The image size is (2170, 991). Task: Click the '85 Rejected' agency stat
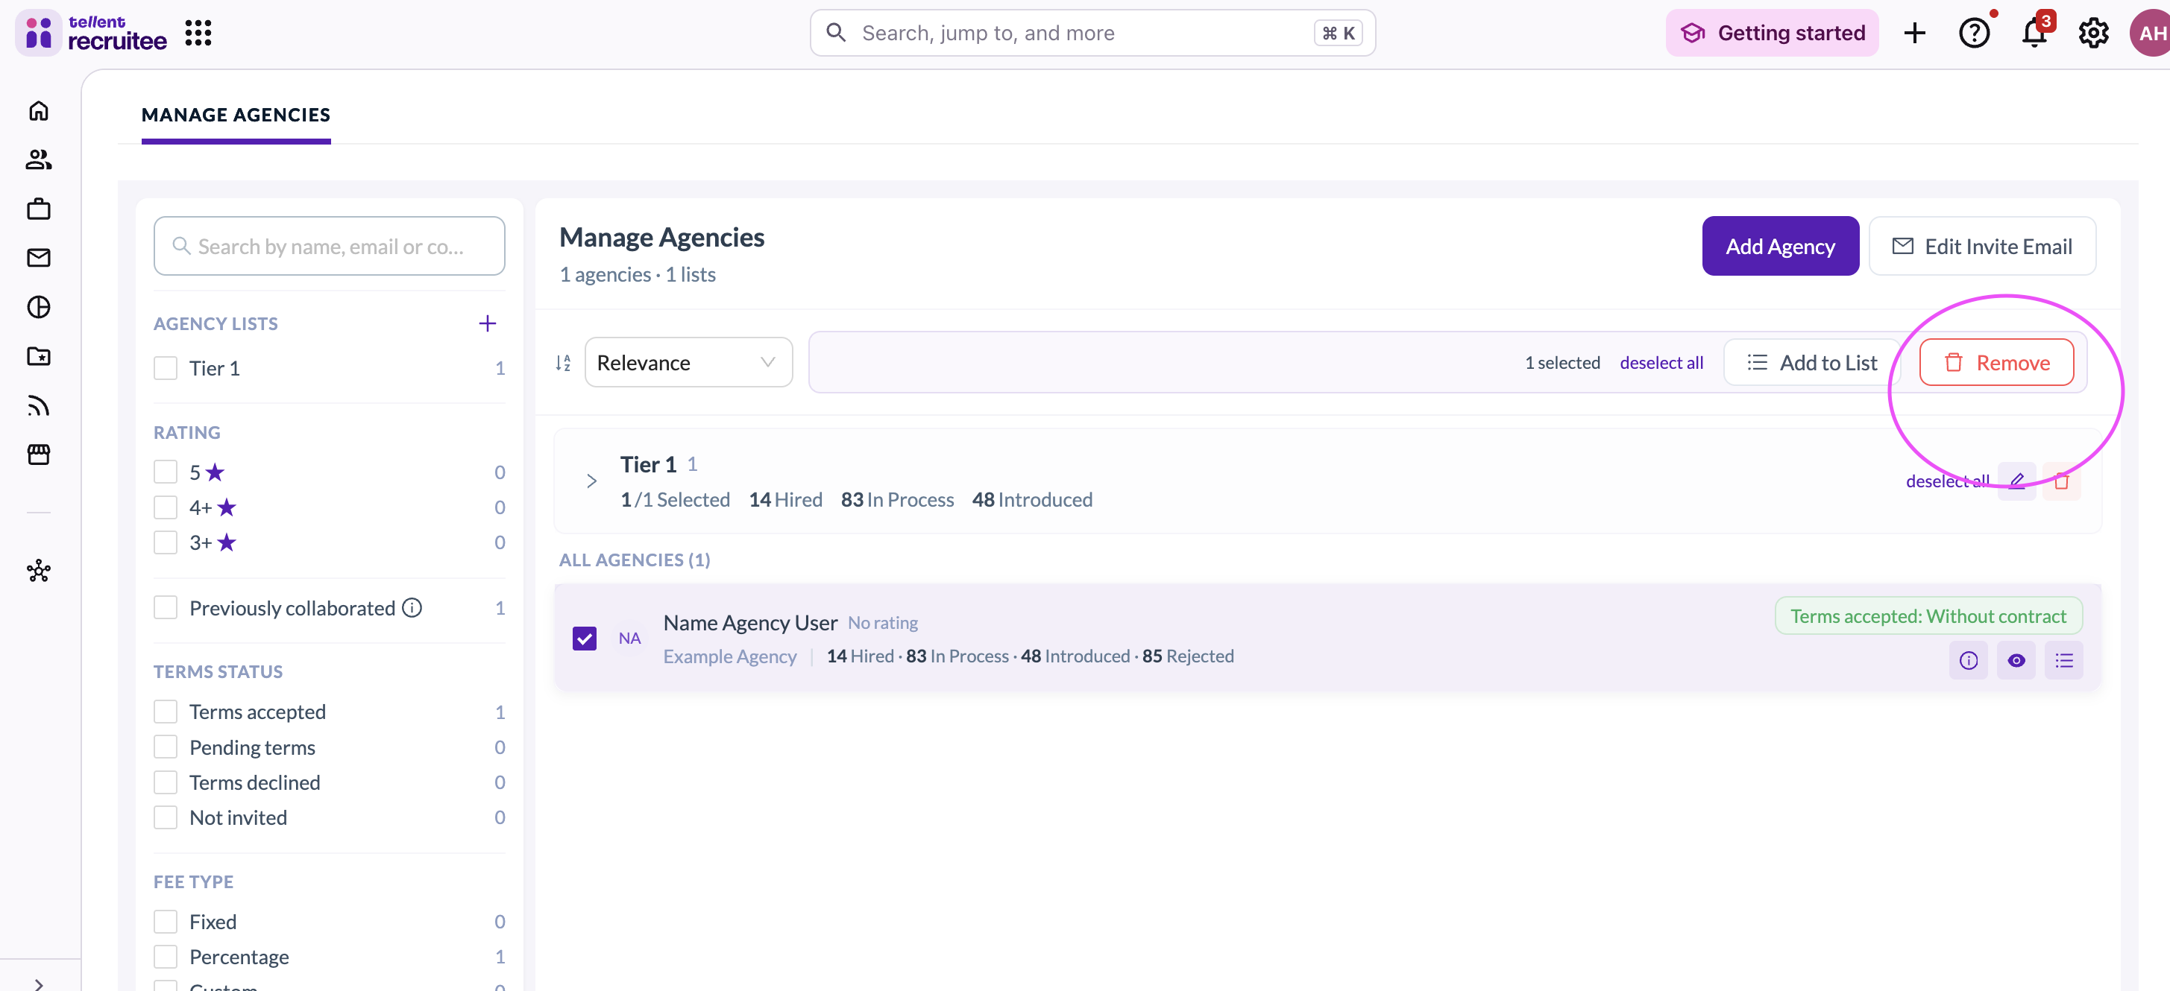(x=1188, y=656)
